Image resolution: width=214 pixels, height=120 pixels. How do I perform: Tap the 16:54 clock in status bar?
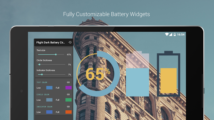181,34
